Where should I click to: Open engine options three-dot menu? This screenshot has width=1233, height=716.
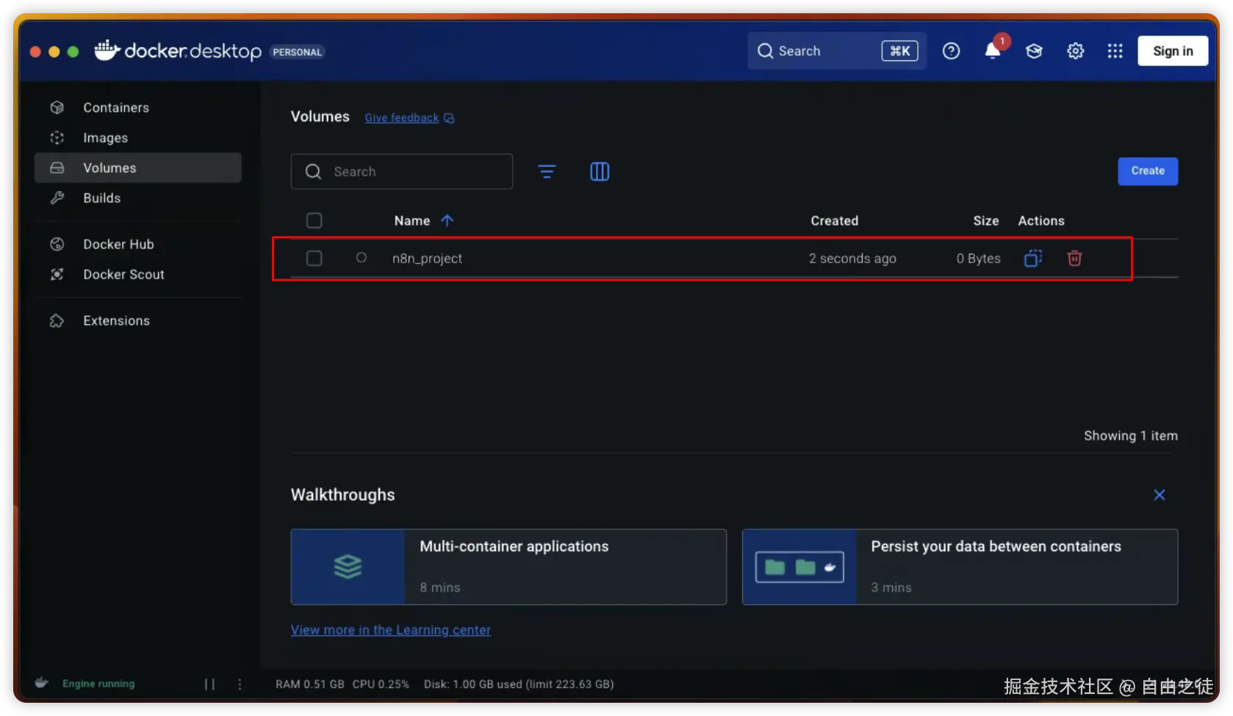point(240,684)
